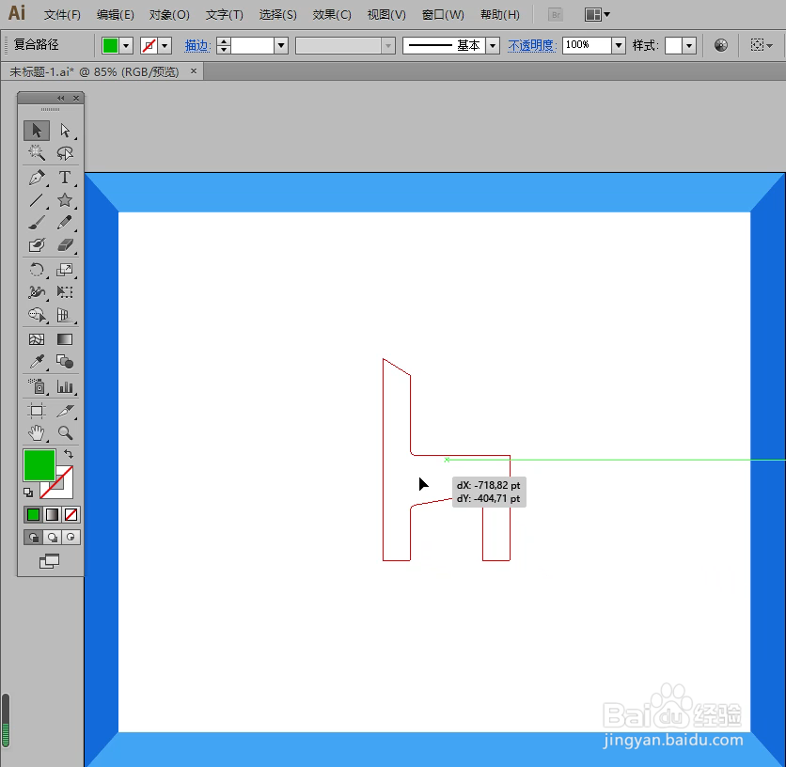Open the 编辑(E) menu
Image resolution: width=786 pixels, height=767 pixels.
(116, 15)
